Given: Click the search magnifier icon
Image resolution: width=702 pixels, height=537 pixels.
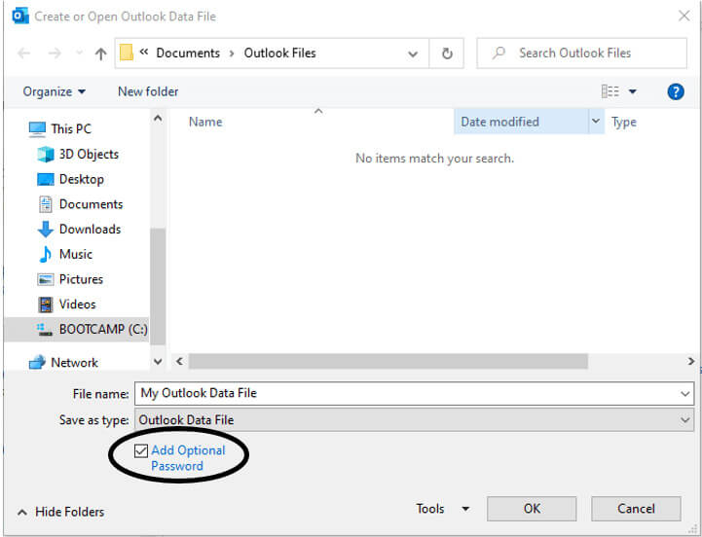Looking at the screenshot, I should point(499,53).
